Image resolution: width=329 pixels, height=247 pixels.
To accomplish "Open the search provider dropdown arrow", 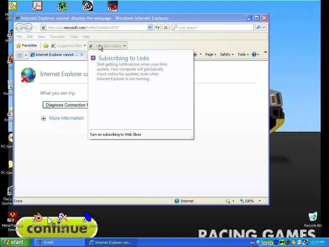I will tap(264, 27).
